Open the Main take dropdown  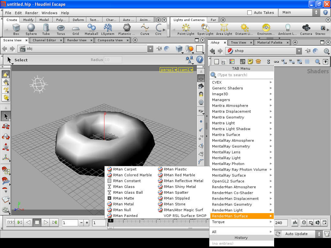pyautogui.click(x=300, y=13)
